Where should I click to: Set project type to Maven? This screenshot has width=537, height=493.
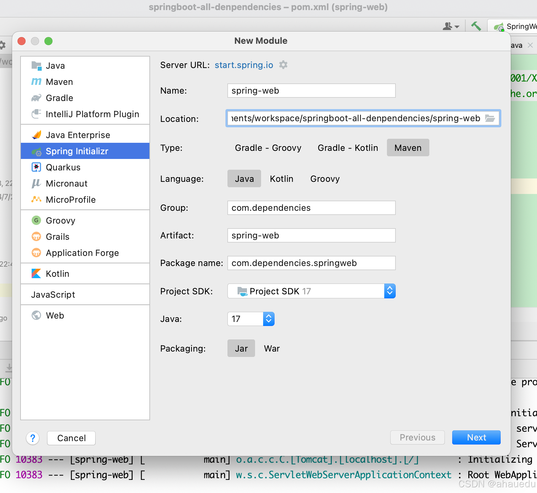coord(408,148)
